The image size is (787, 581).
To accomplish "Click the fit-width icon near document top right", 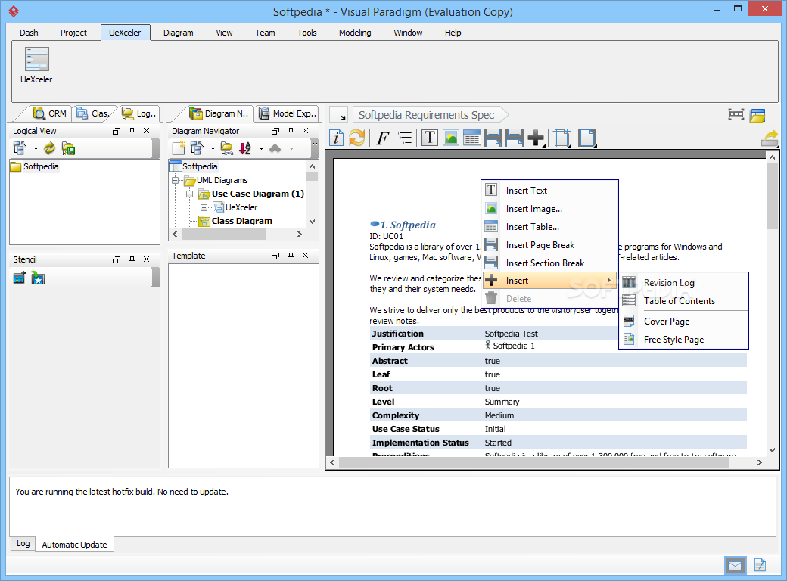I will (x=736, y=114).
